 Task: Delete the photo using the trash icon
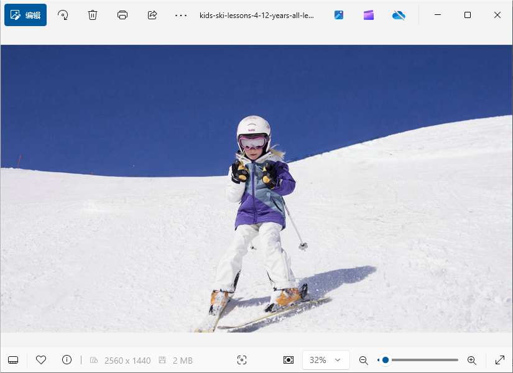93,15
